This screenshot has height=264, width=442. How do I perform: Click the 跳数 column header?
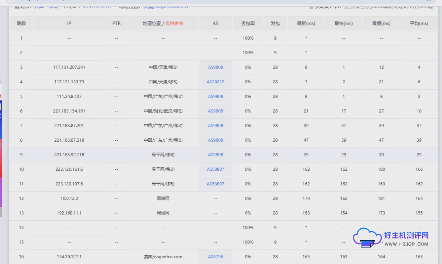[x=21, y=23]
